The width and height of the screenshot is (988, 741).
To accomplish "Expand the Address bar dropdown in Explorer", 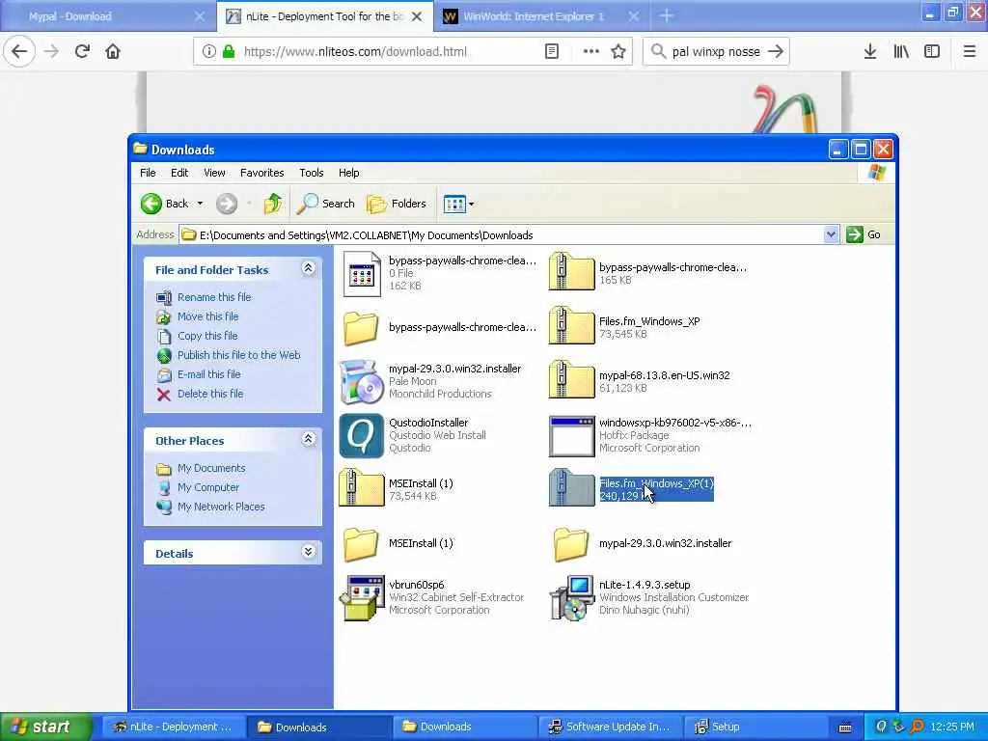I will point(831,234).
